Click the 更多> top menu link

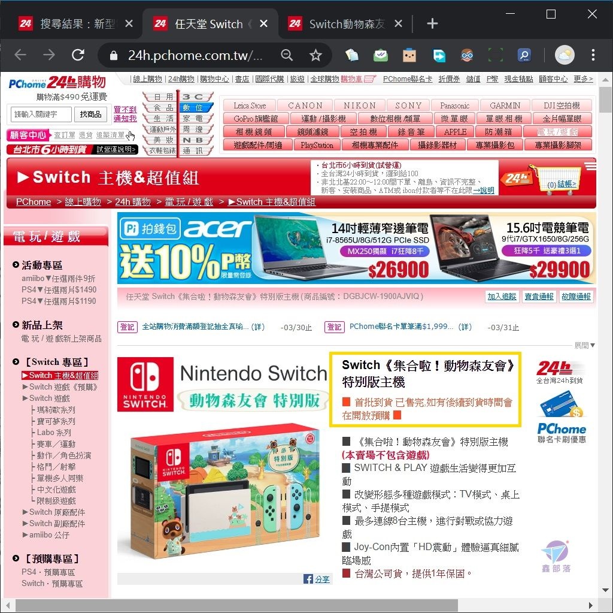coord(583,79)
